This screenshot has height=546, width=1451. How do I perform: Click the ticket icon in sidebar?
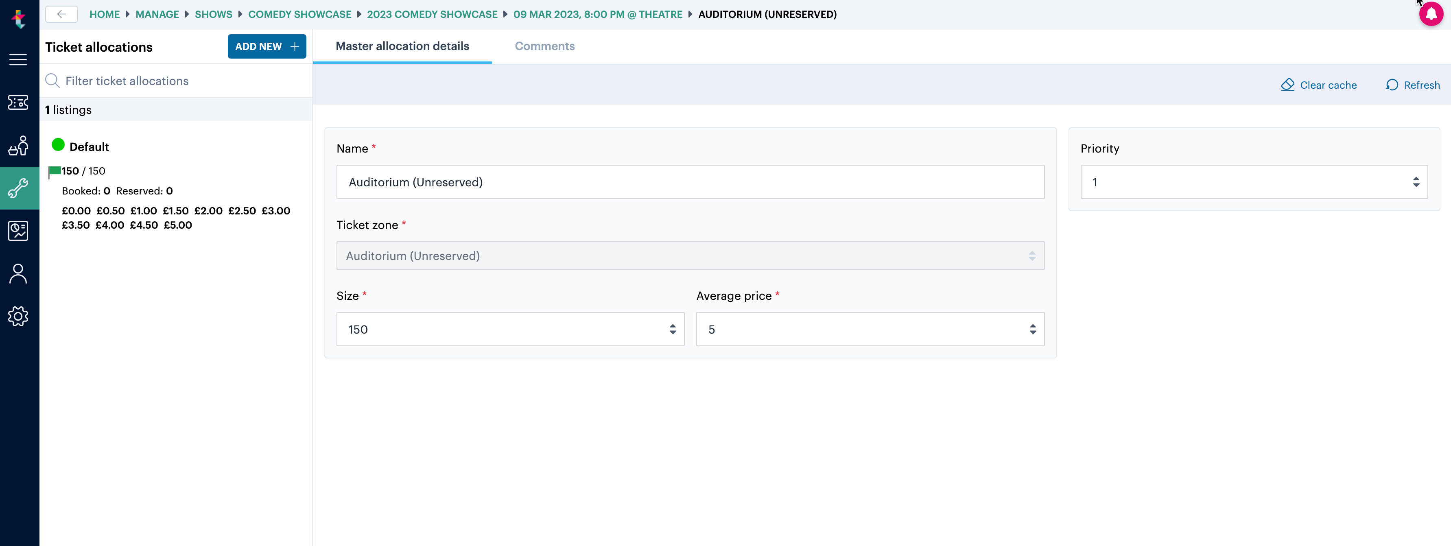point(18,103)
